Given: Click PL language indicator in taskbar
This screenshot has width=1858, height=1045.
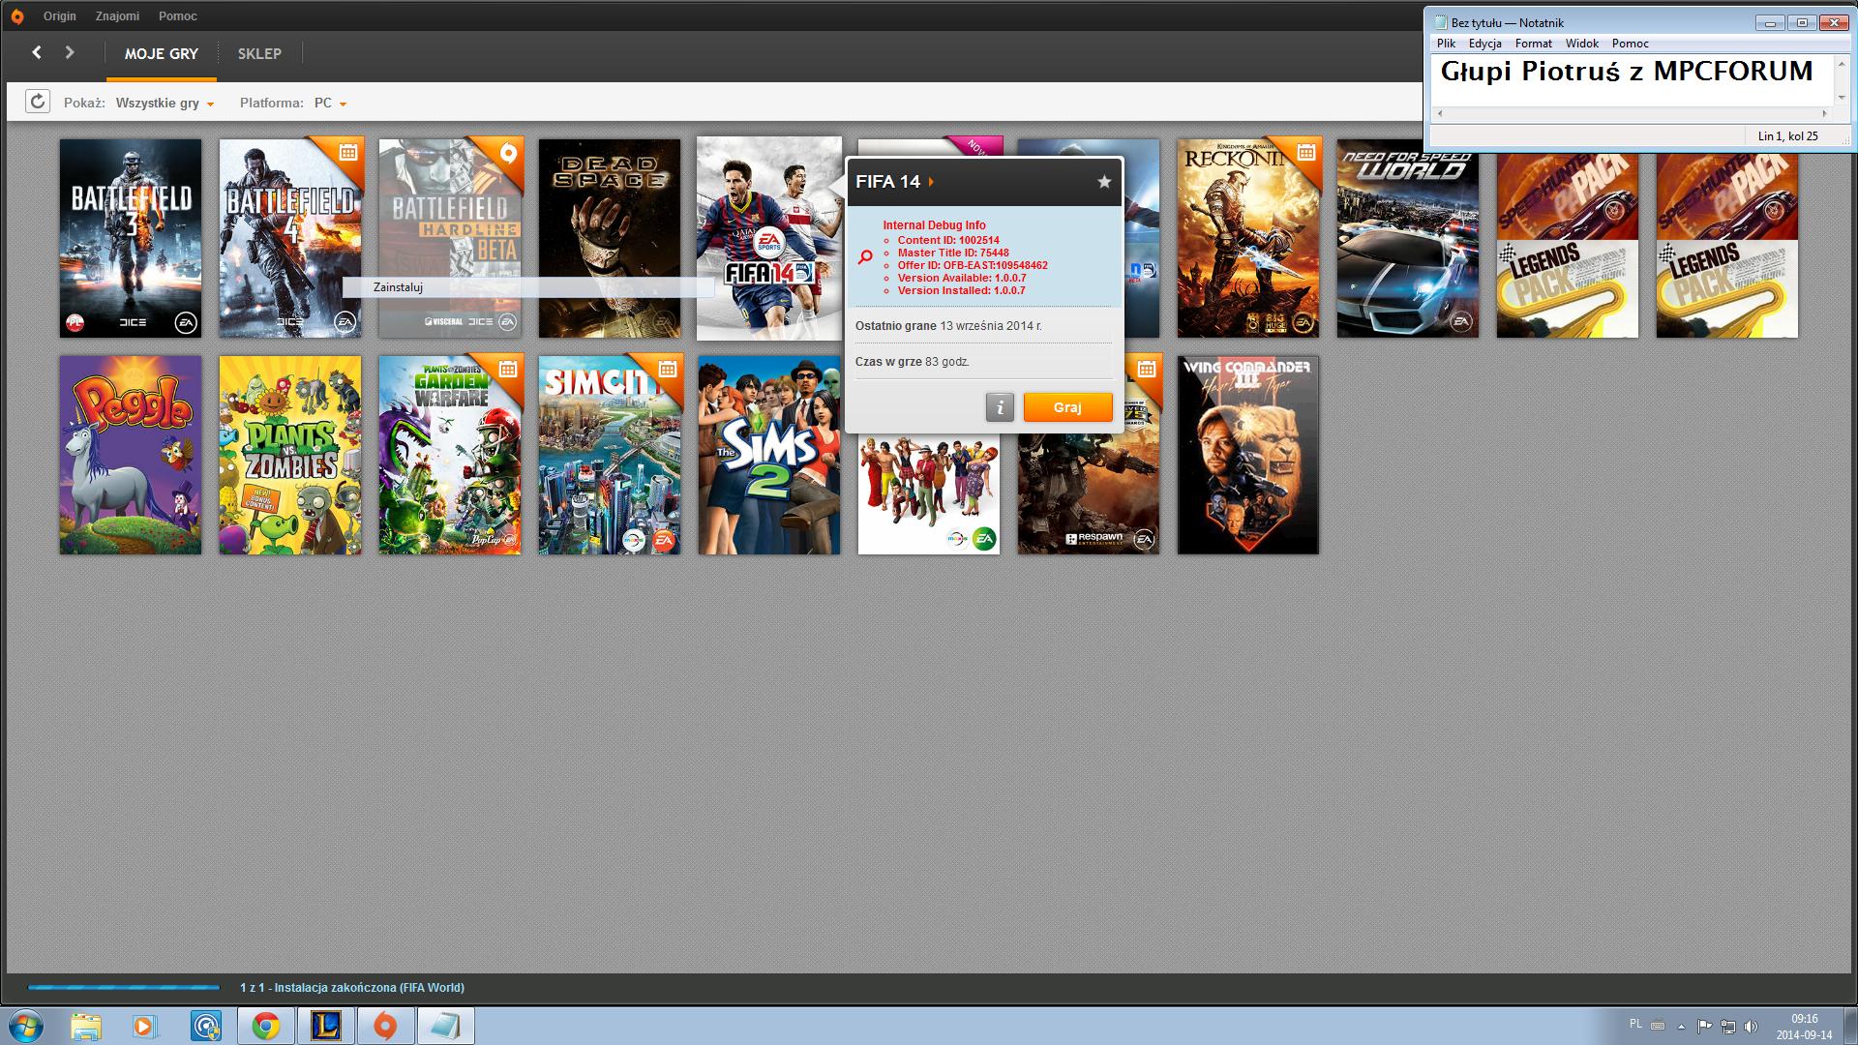Looking at the screenshot, I should click(1635, 1024).
